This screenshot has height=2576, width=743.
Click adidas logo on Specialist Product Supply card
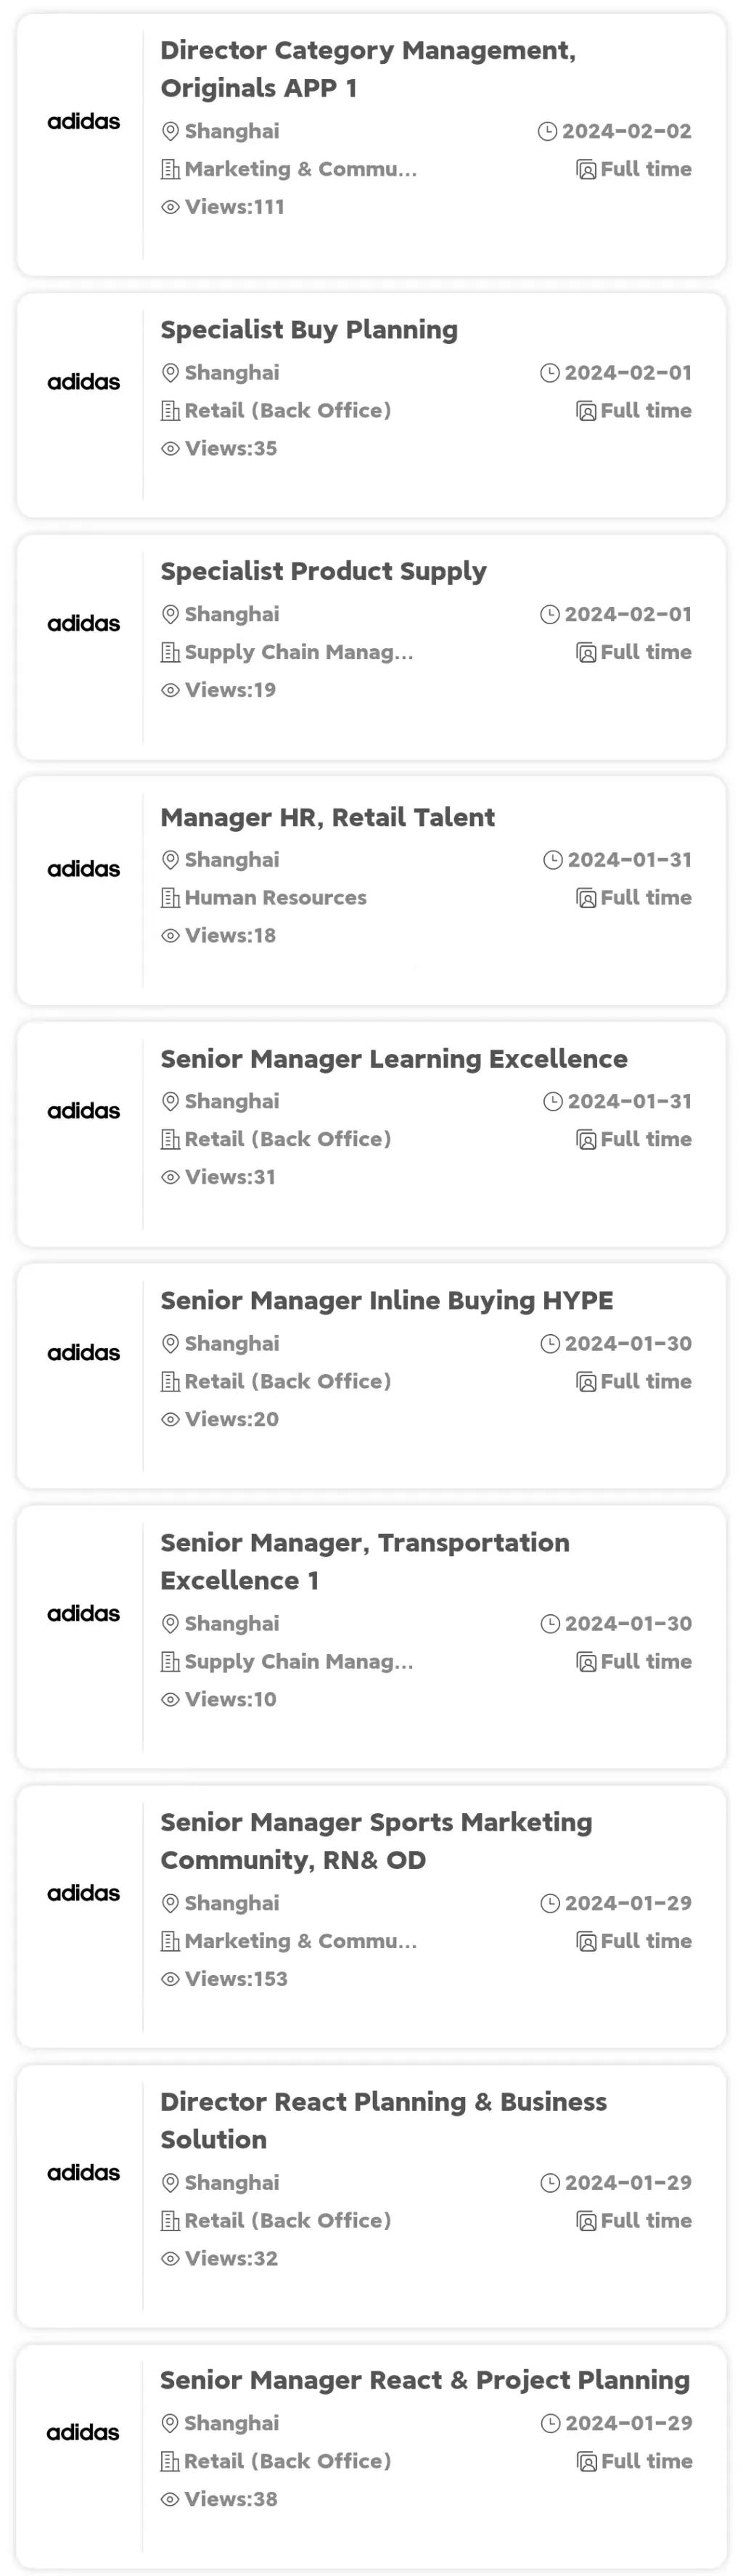(83, 624)
